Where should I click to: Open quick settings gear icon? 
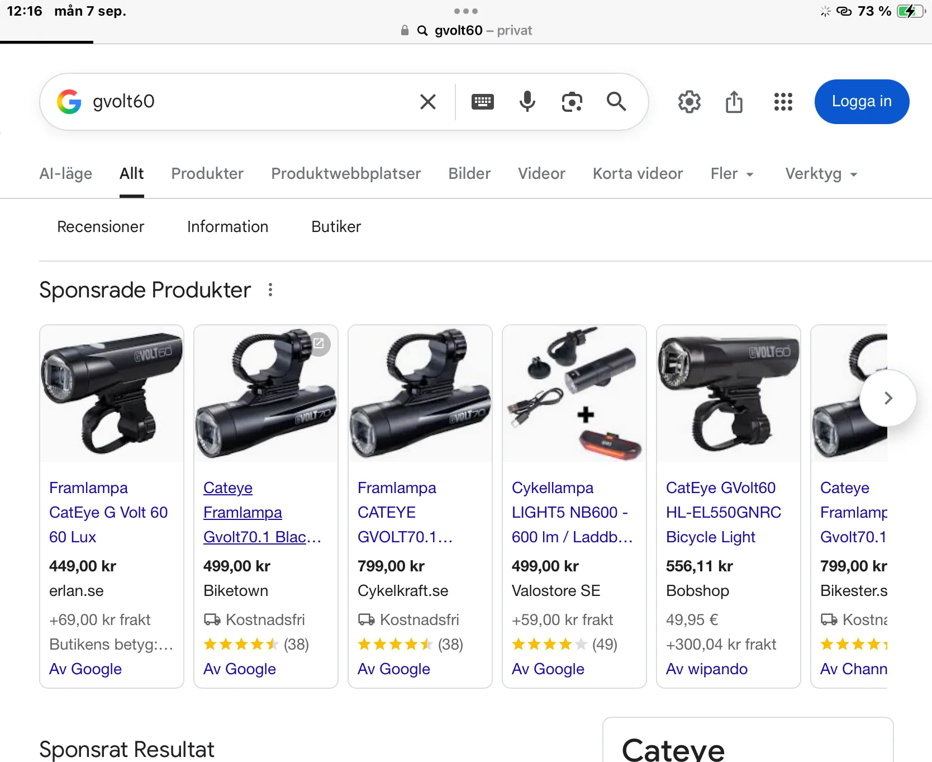[x=690, y=102]
